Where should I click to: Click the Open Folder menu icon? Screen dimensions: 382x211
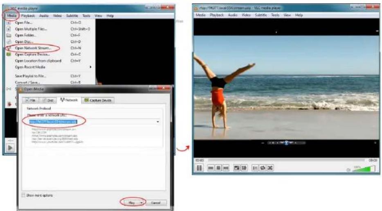9,35
